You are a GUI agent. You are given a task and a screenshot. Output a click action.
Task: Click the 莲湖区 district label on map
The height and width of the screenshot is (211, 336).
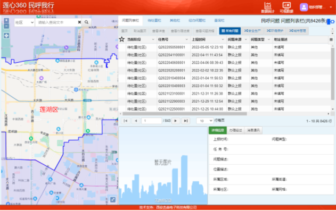pyautogui.click(x=49, y=109)
